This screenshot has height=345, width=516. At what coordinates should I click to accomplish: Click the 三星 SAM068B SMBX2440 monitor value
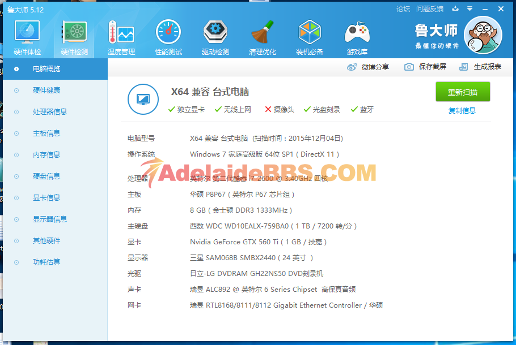[x=251, y=258]
